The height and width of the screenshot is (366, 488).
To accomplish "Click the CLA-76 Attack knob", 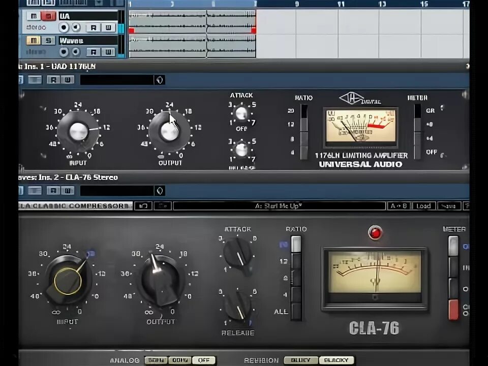I will 238,254.
